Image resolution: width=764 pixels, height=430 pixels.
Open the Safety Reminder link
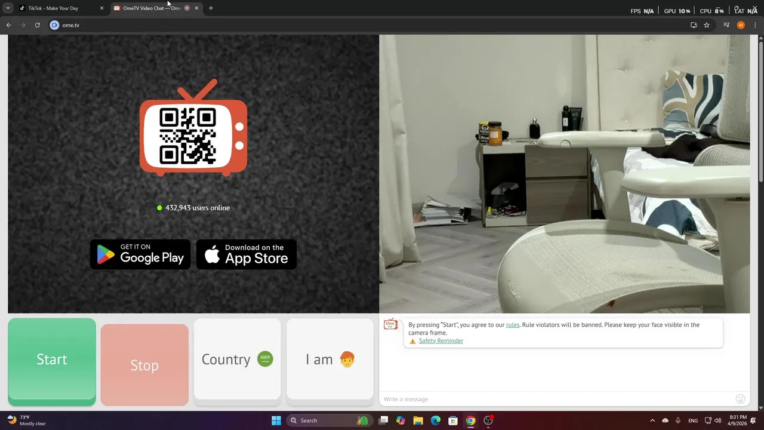pos(440,341)
